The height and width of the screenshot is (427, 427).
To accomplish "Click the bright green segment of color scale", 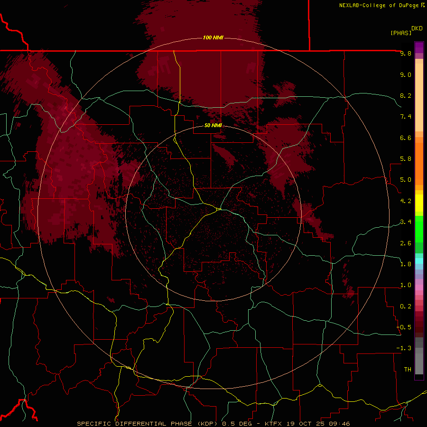I will [x=419, y=229].
